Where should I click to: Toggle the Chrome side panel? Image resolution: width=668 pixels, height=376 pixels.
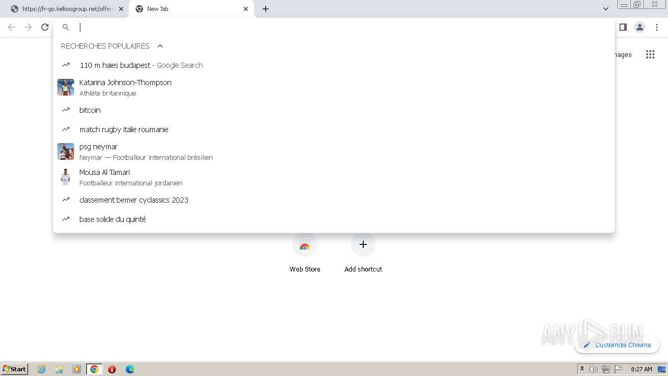pos(623,27)
